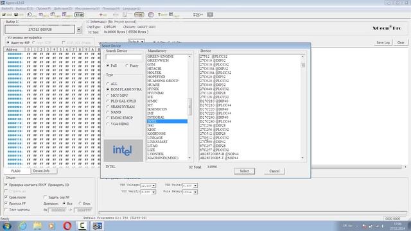This screenshot has width=411, height=231.
Task: Open File Explorer from taskbar
Action: pos(37,226)
